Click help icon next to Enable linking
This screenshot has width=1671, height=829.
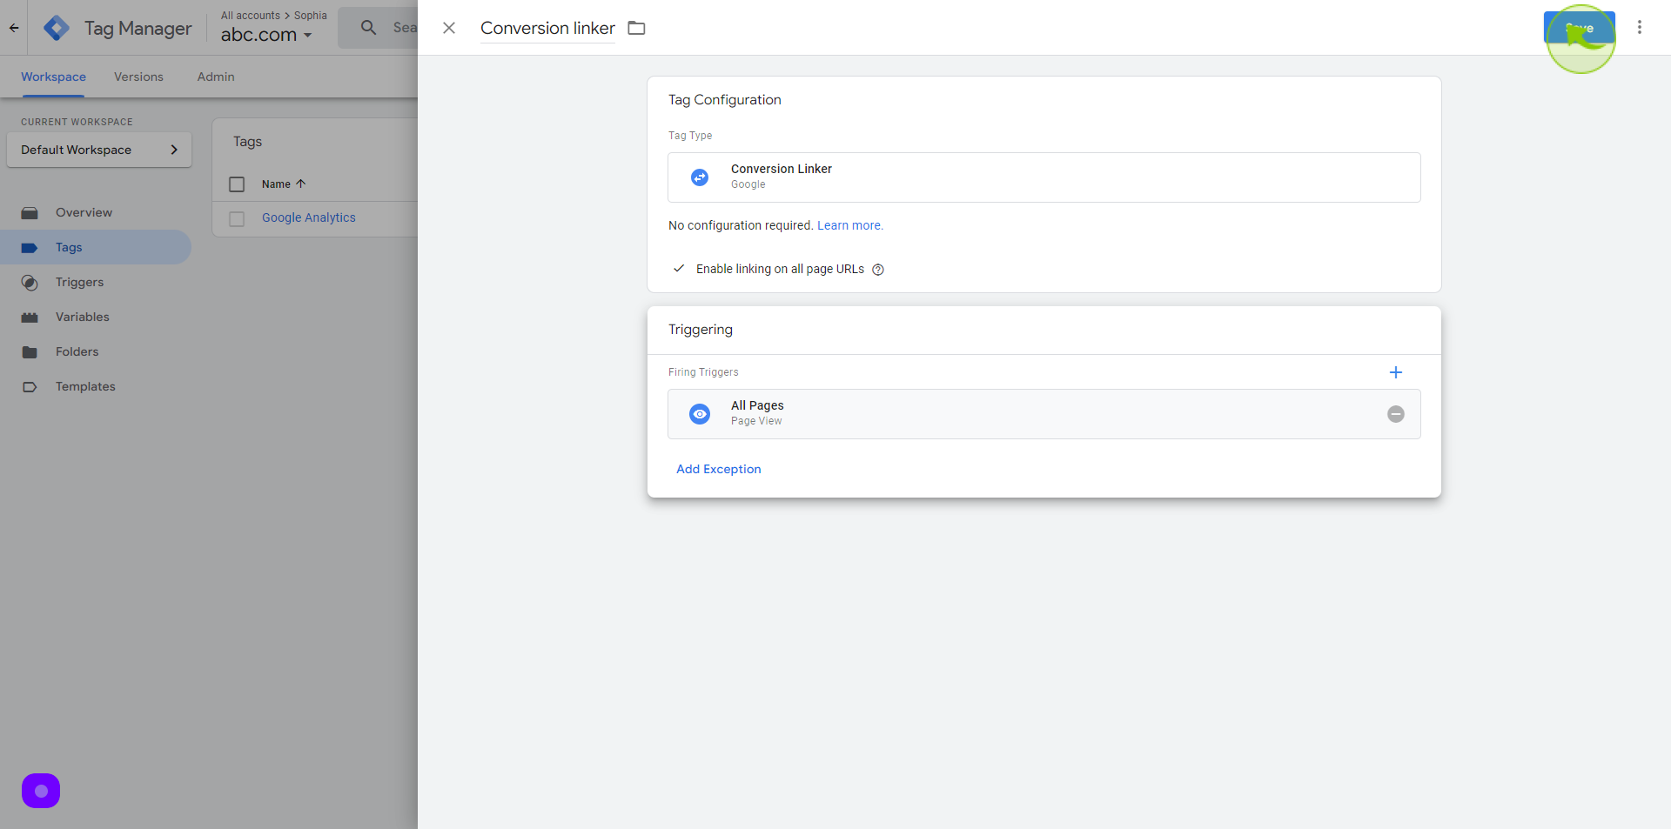878,270
